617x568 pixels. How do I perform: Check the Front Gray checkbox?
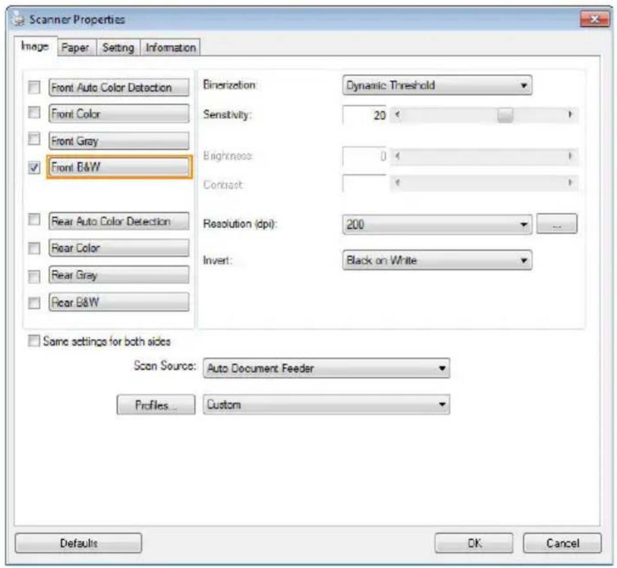(x=34, y=139)
